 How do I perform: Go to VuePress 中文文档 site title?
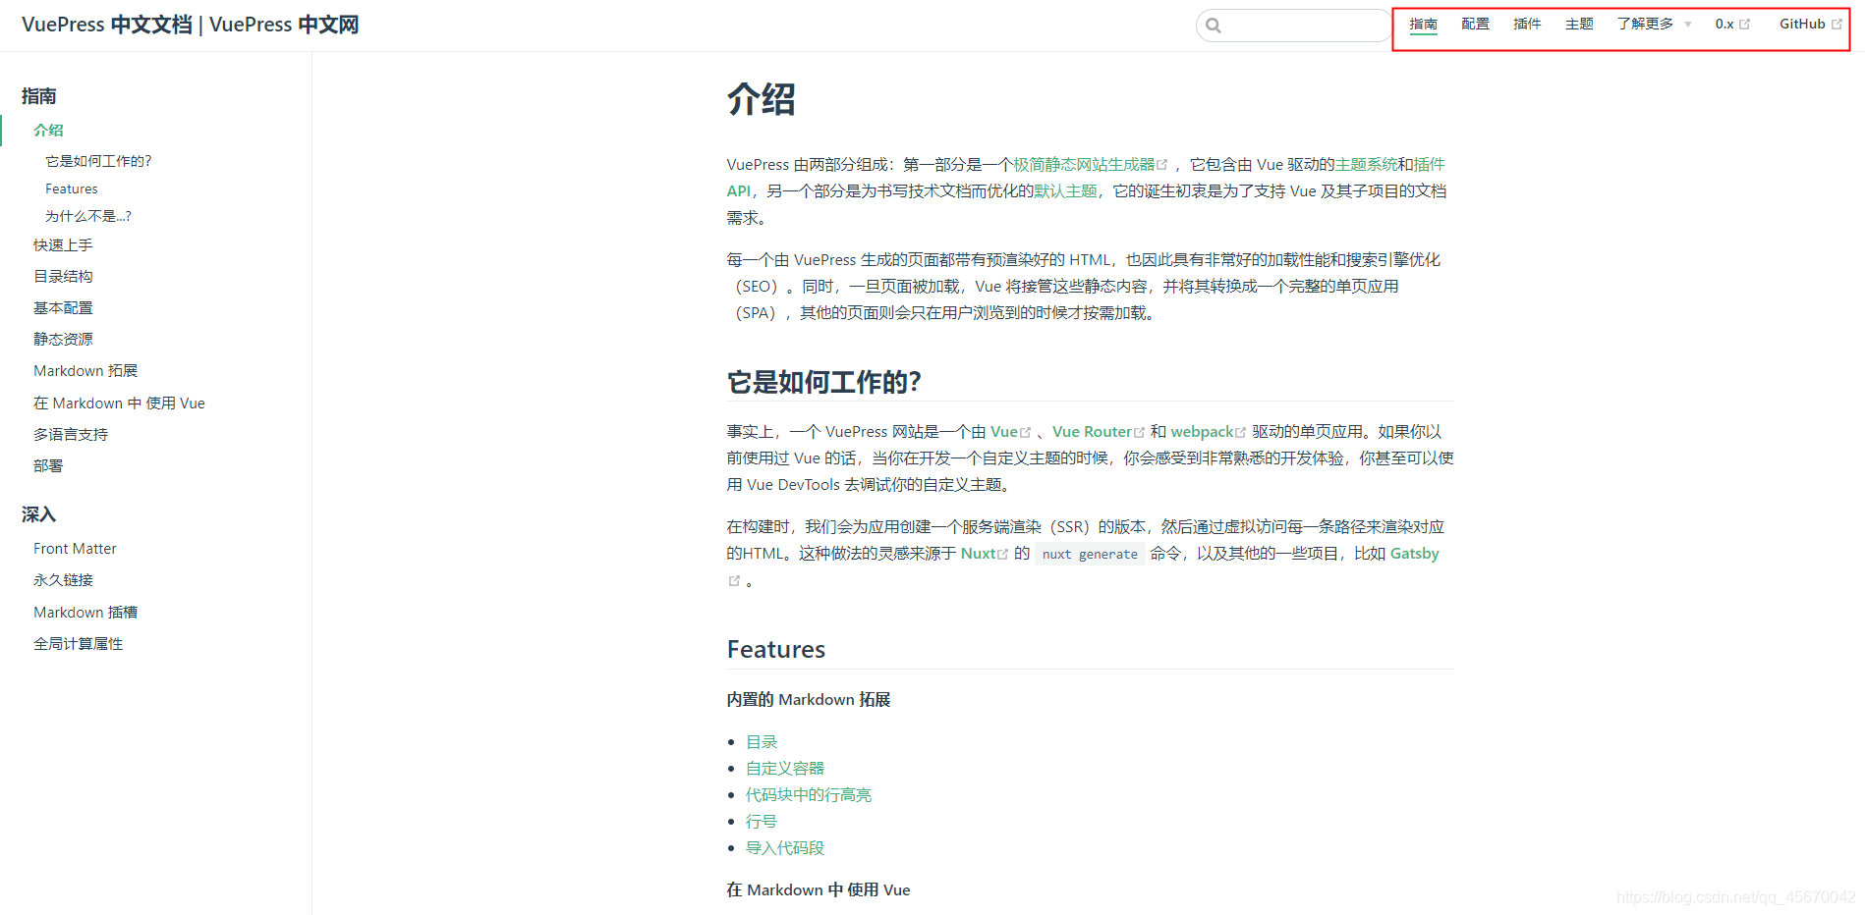tap(190, 25)
